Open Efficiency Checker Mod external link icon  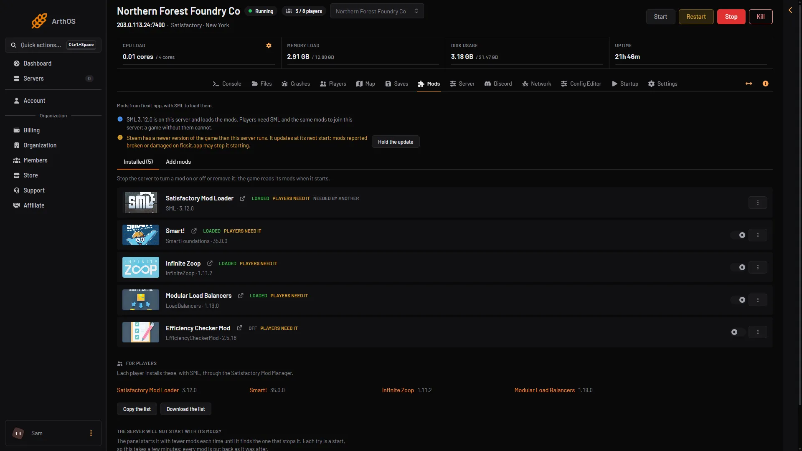pos(239,328)
